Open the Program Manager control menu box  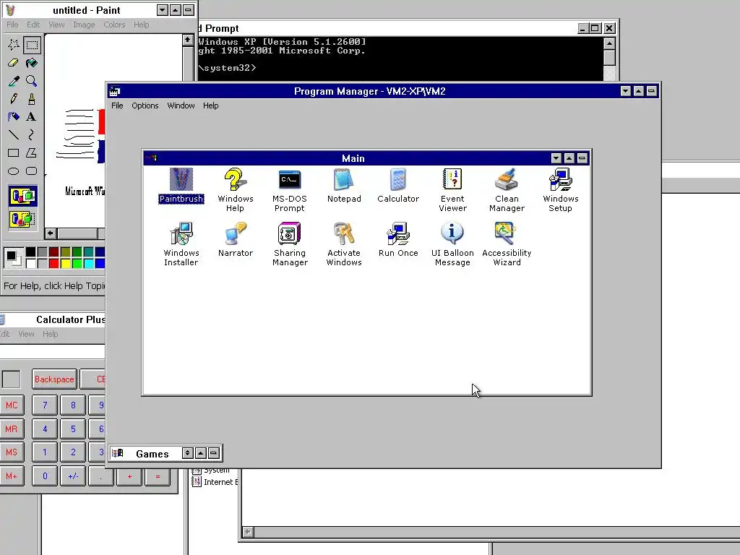115,91
